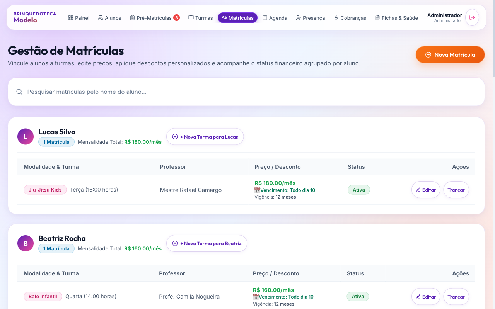Go to Fichas & Saúde

coord(396,18)
